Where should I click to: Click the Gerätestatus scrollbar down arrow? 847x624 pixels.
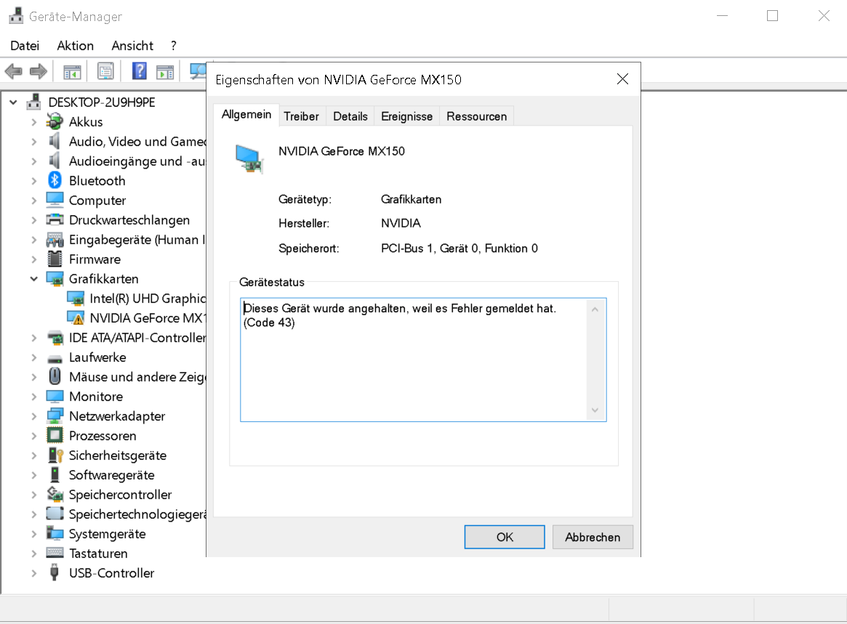pyautogui.click(x=595, y=410)
